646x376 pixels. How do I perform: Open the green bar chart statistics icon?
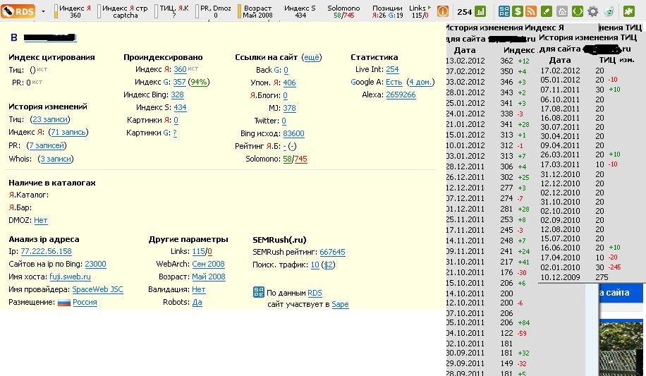click(x=480, y=11)
